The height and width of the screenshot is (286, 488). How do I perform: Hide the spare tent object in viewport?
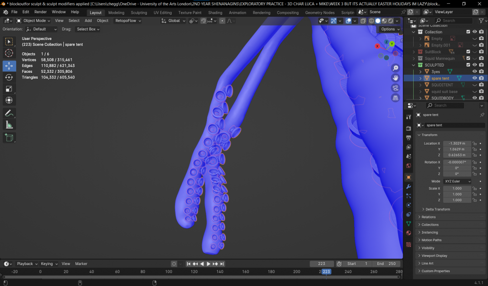(x=475, y=78)
